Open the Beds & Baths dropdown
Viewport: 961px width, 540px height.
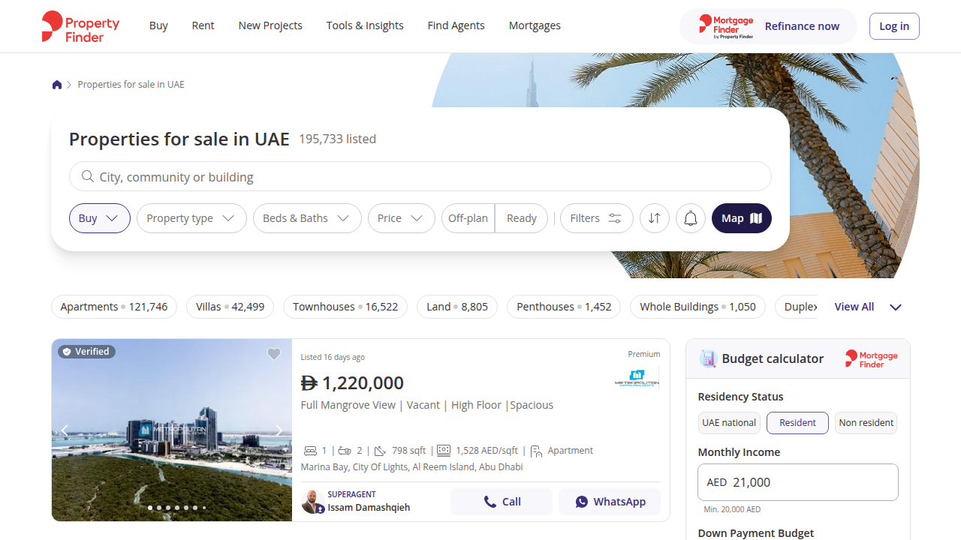pyautogui.click(x=307, y=218)
